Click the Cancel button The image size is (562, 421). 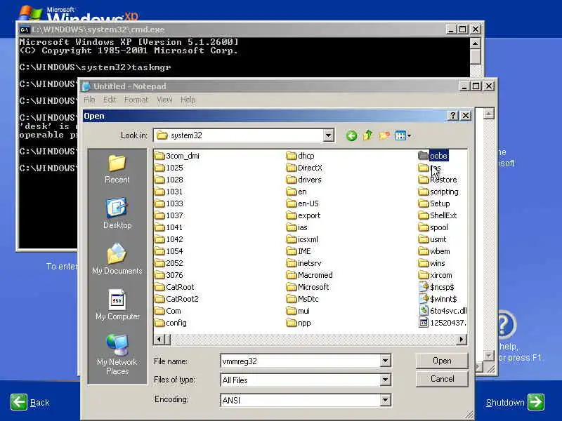click(x=442, y=379)
